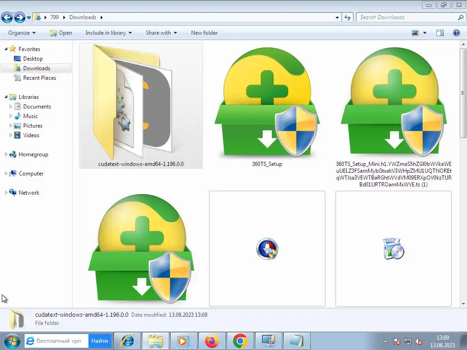Image resolution: width=467 pixels, height=350 pixels.
Task: Expand the Computer node
Action: coord(6,173)
